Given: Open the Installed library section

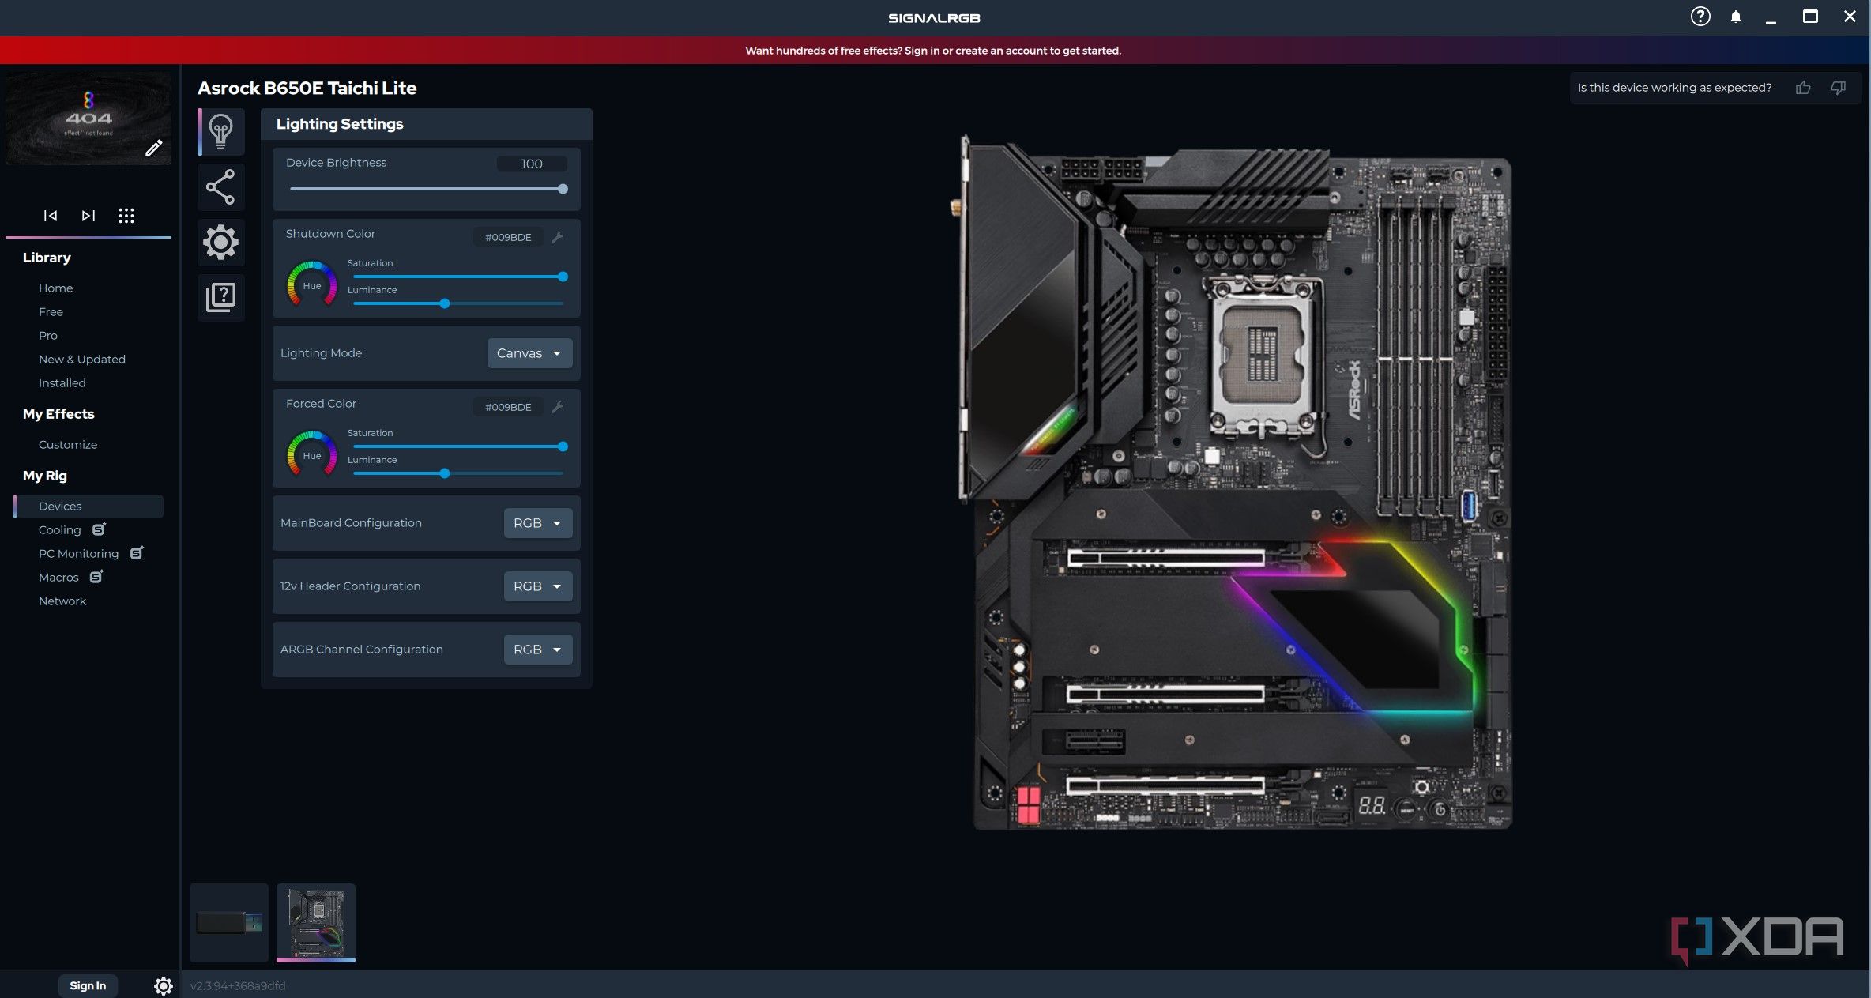Looking at the screenshot, I should tap(62, 383).
